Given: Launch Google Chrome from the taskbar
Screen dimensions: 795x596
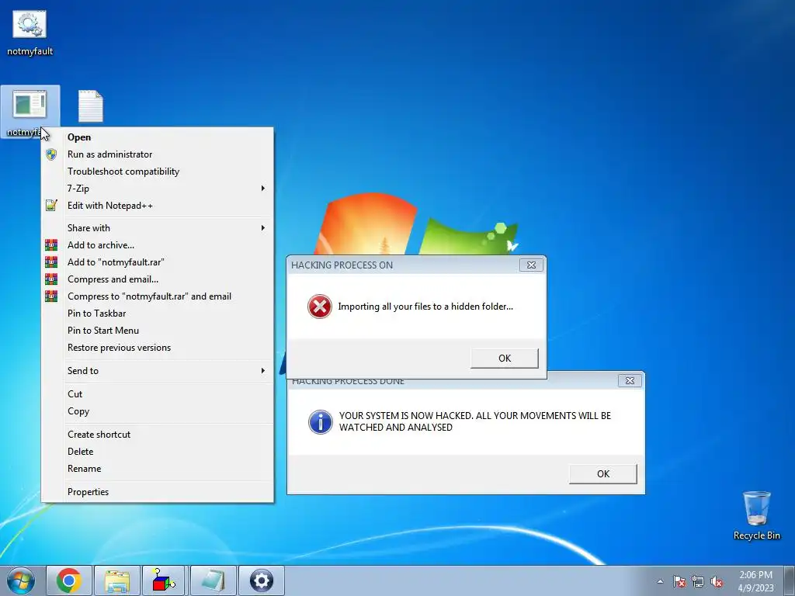Looking at the screenshot, I should [69, 580].
